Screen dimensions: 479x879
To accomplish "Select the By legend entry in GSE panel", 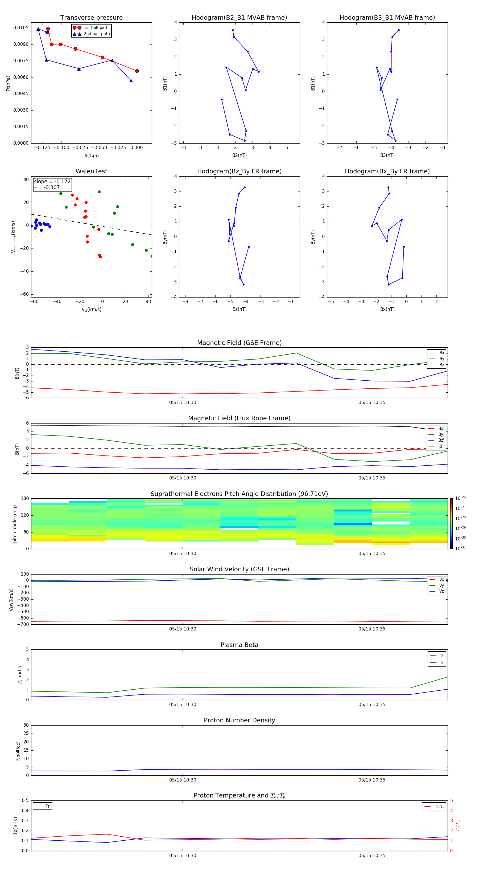I will [x=437, y=359].
